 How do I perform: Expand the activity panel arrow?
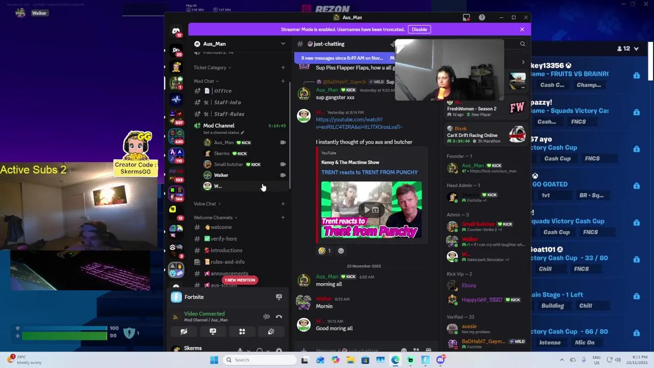[x=523, y=62]
